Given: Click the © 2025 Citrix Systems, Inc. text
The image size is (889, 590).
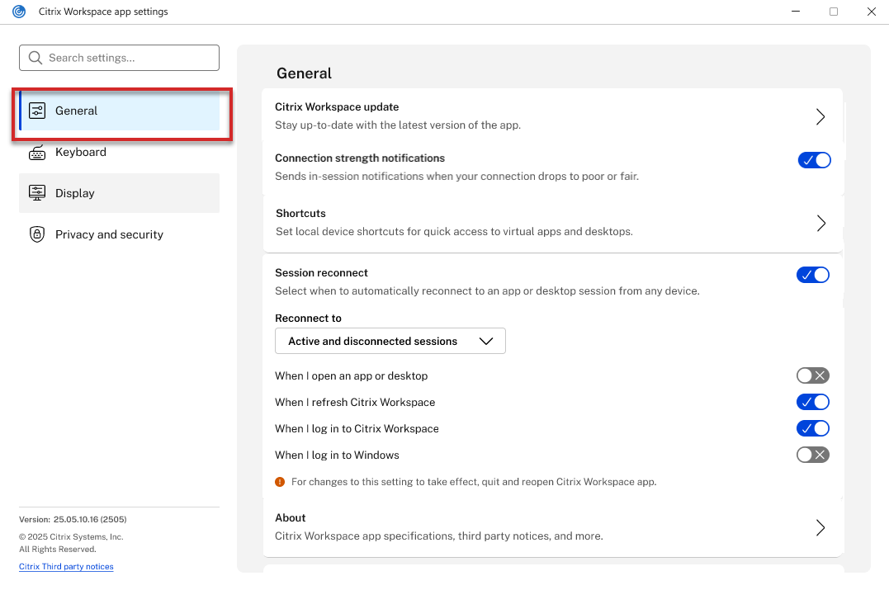Looking at the screenshot, I should coord(71,536).
